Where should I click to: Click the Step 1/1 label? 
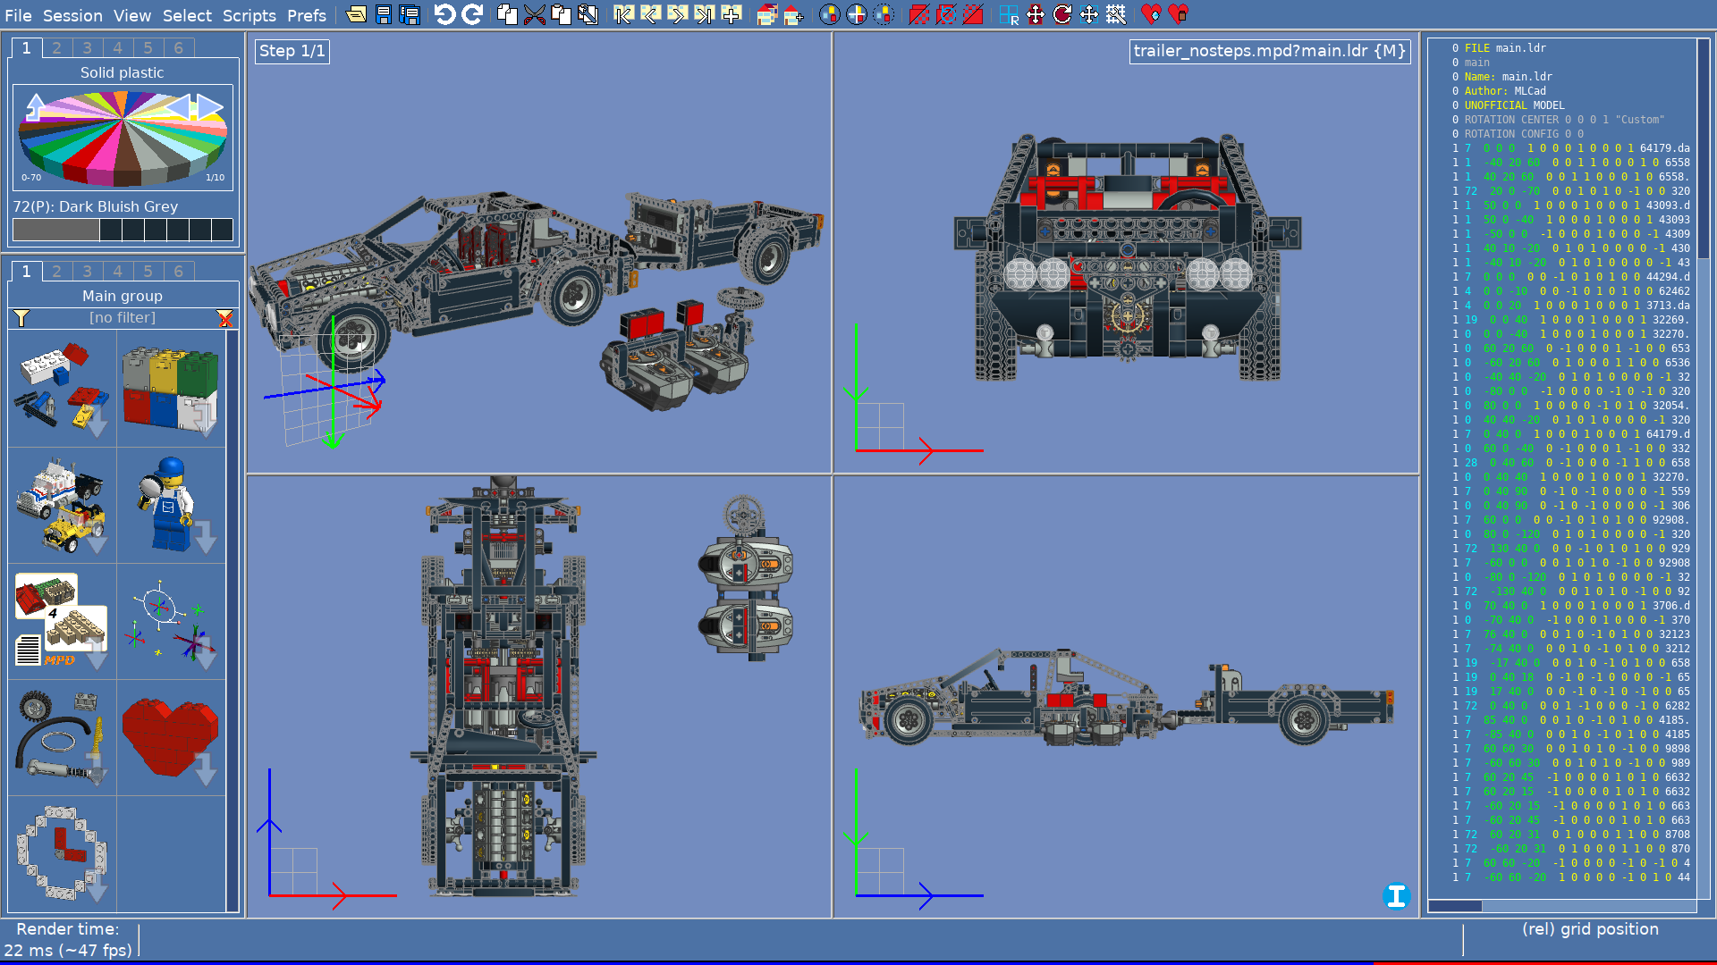click(x=292, y=51)
